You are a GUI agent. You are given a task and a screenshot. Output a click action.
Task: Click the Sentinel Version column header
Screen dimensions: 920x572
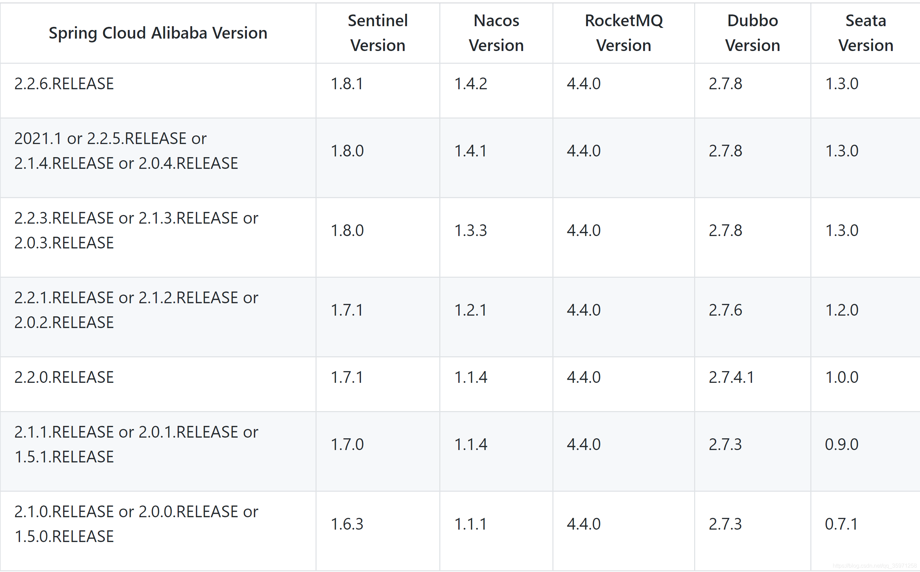tap(378, 33)
